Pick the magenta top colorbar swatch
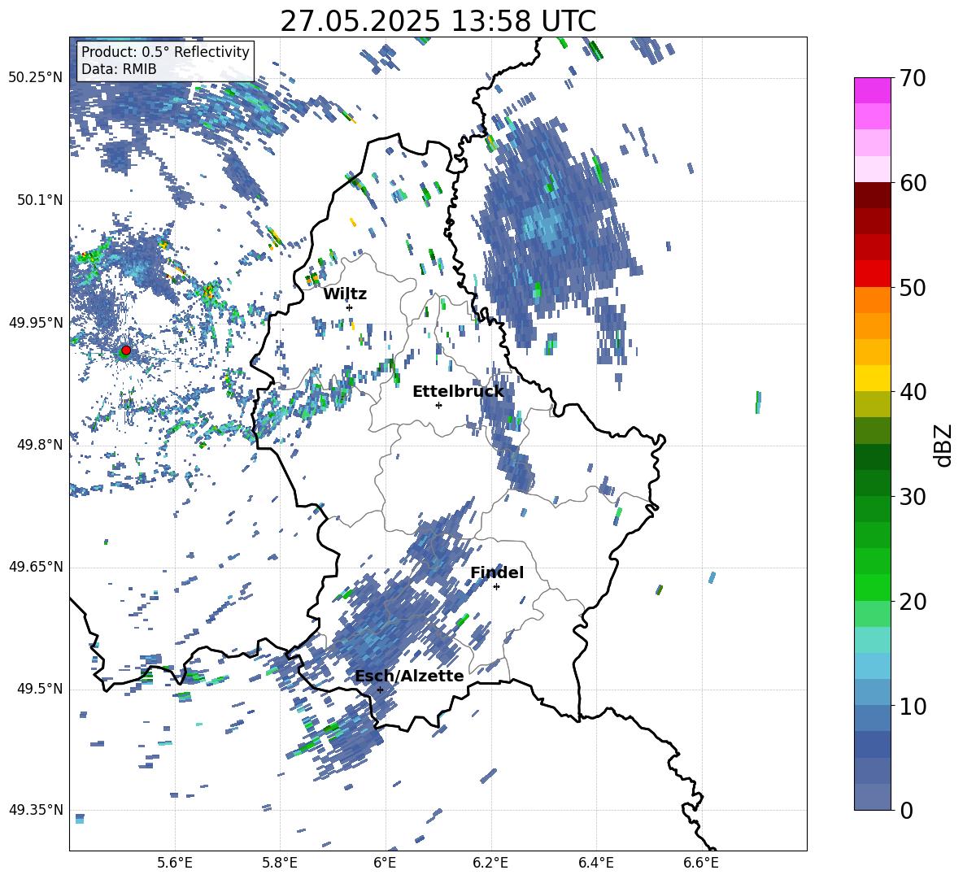Viewport: 963px width, 879px height. [872, 90]
